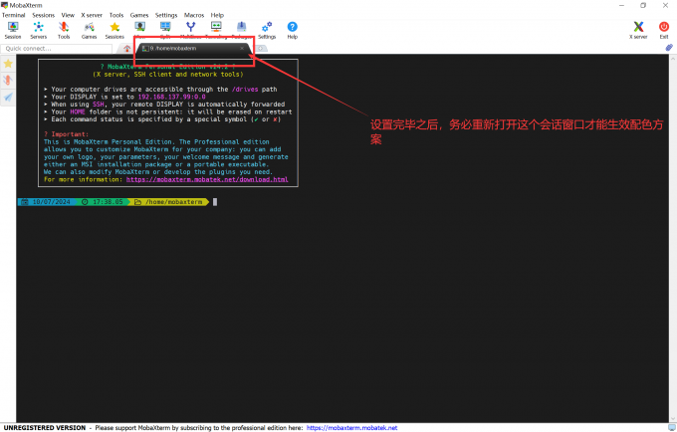Open the View menu

pyautogui.click(x=68, y=15)
